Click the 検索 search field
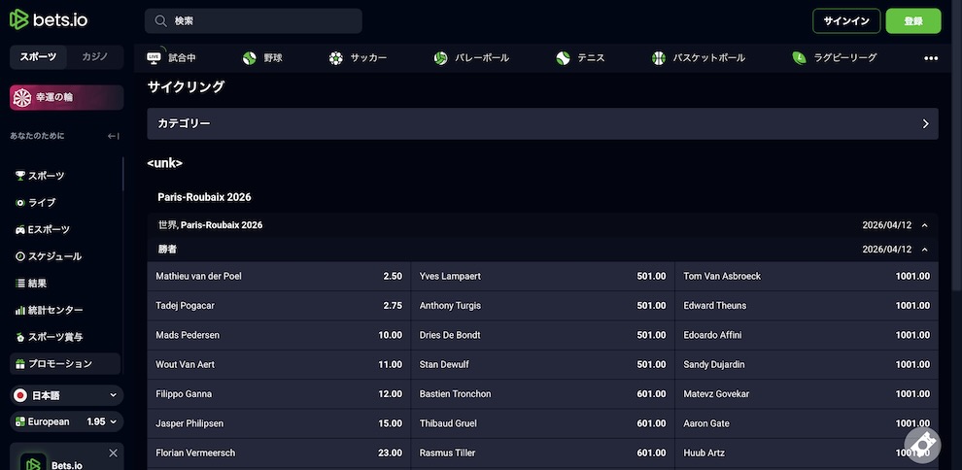This screenshot has height=470, width=962. 254,20
